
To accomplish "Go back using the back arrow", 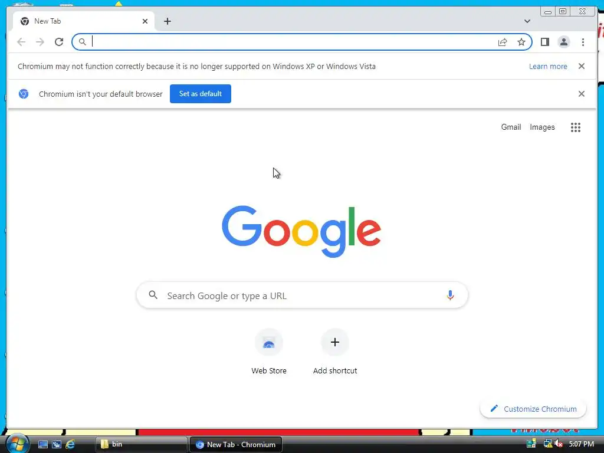I will click(21, 42).
